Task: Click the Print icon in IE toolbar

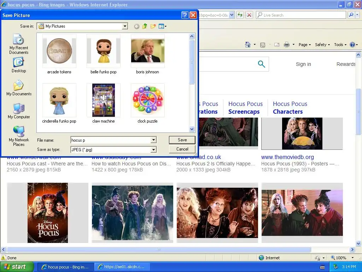Action: (286, 45)
